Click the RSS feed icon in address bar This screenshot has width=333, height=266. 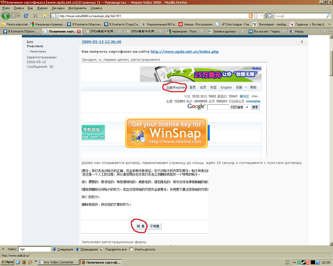click(x=251, y=16)
